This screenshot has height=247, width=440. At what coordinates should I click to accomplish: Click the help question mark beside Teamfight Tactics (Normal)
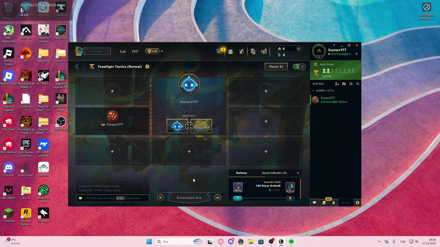147,67
